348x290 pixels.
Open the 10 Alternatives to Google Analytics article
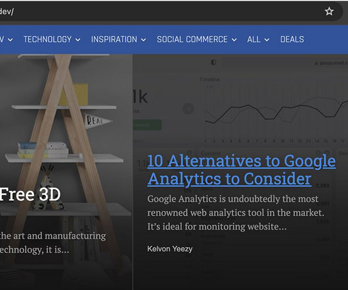click(x=242, y=170)
